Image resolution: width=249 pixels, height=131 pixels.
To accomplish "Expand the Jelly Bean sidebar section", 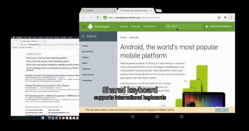I will pos(98,69).
